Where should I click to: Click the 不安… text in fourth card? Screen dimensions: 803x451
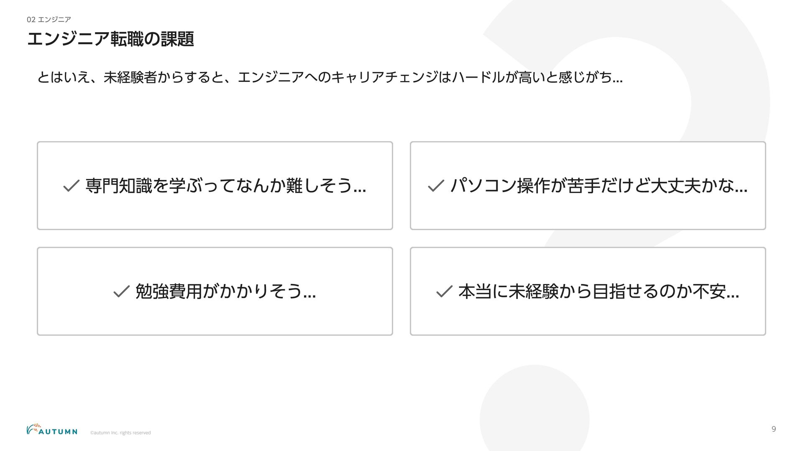pyautogui.click(x=716, y=291)
